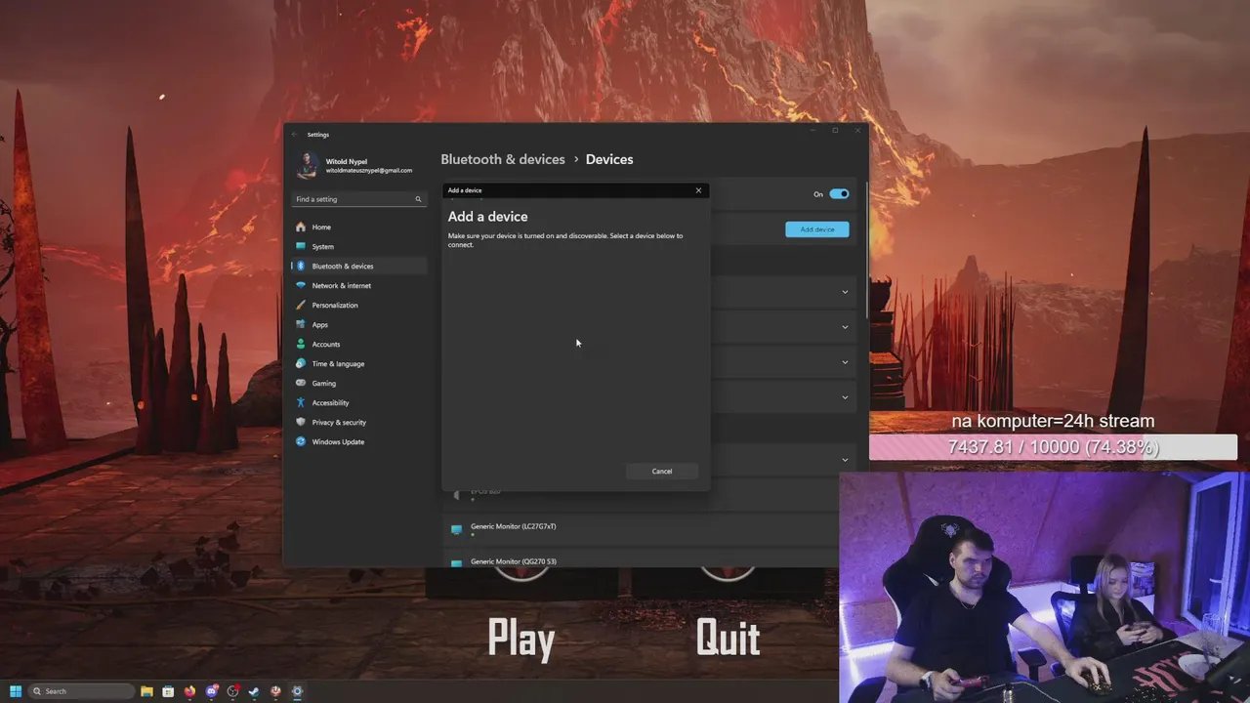Open Network & internet settings
Viewport: 1250px width, 703px height.
(x=358, y=285)
